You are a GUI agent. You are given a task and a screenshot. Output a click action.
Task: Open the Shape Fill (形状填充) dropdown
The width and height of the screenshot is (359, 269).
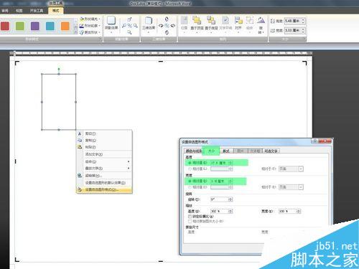(x=90, y=19)
